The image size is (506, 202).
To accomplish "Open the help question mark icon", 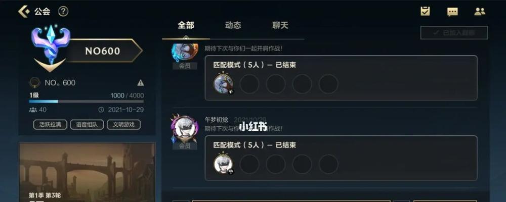I will pos(63,12).
